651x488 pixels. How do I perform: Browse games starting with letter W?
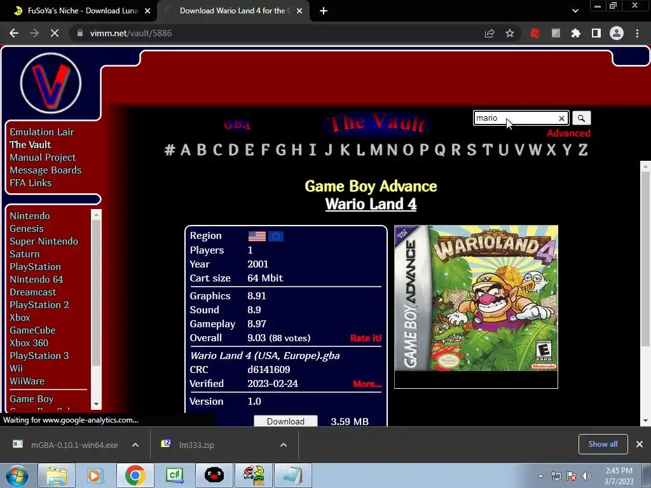tap(535, 149)
